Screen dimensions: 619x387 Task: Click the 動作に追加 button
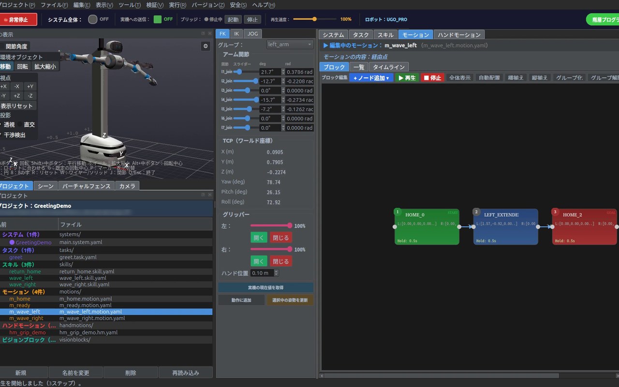tap(241, 300)
